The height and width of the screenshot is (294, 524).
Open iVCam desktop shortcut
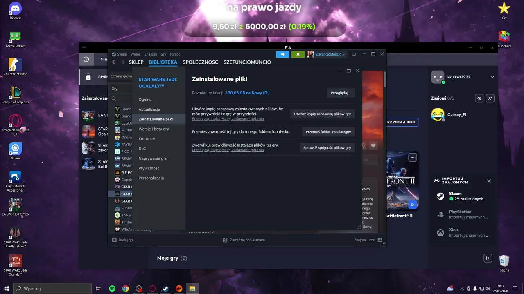15,151
